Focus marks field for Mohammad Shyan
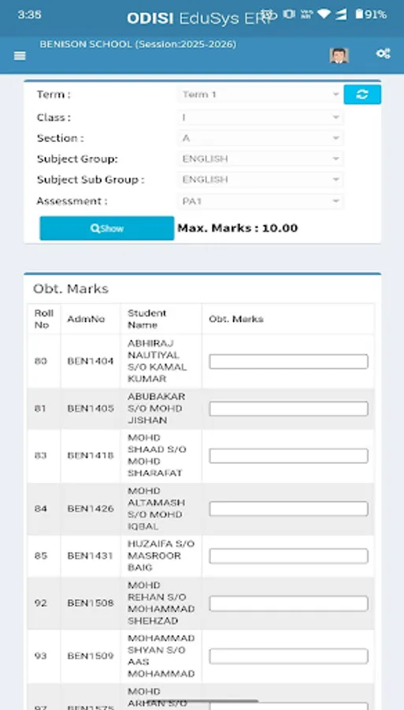The height and width of the screenshot is (710, 404). pyautogui.click(x=288, y=656)
